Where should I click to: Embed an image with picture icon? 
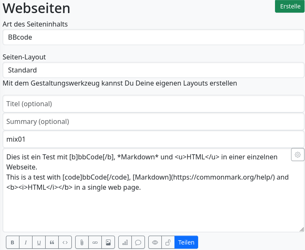click(x=108, y=242)
